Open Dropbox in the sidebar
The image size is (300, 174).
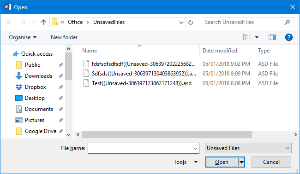pyautogui.click(x=36, y=87)
